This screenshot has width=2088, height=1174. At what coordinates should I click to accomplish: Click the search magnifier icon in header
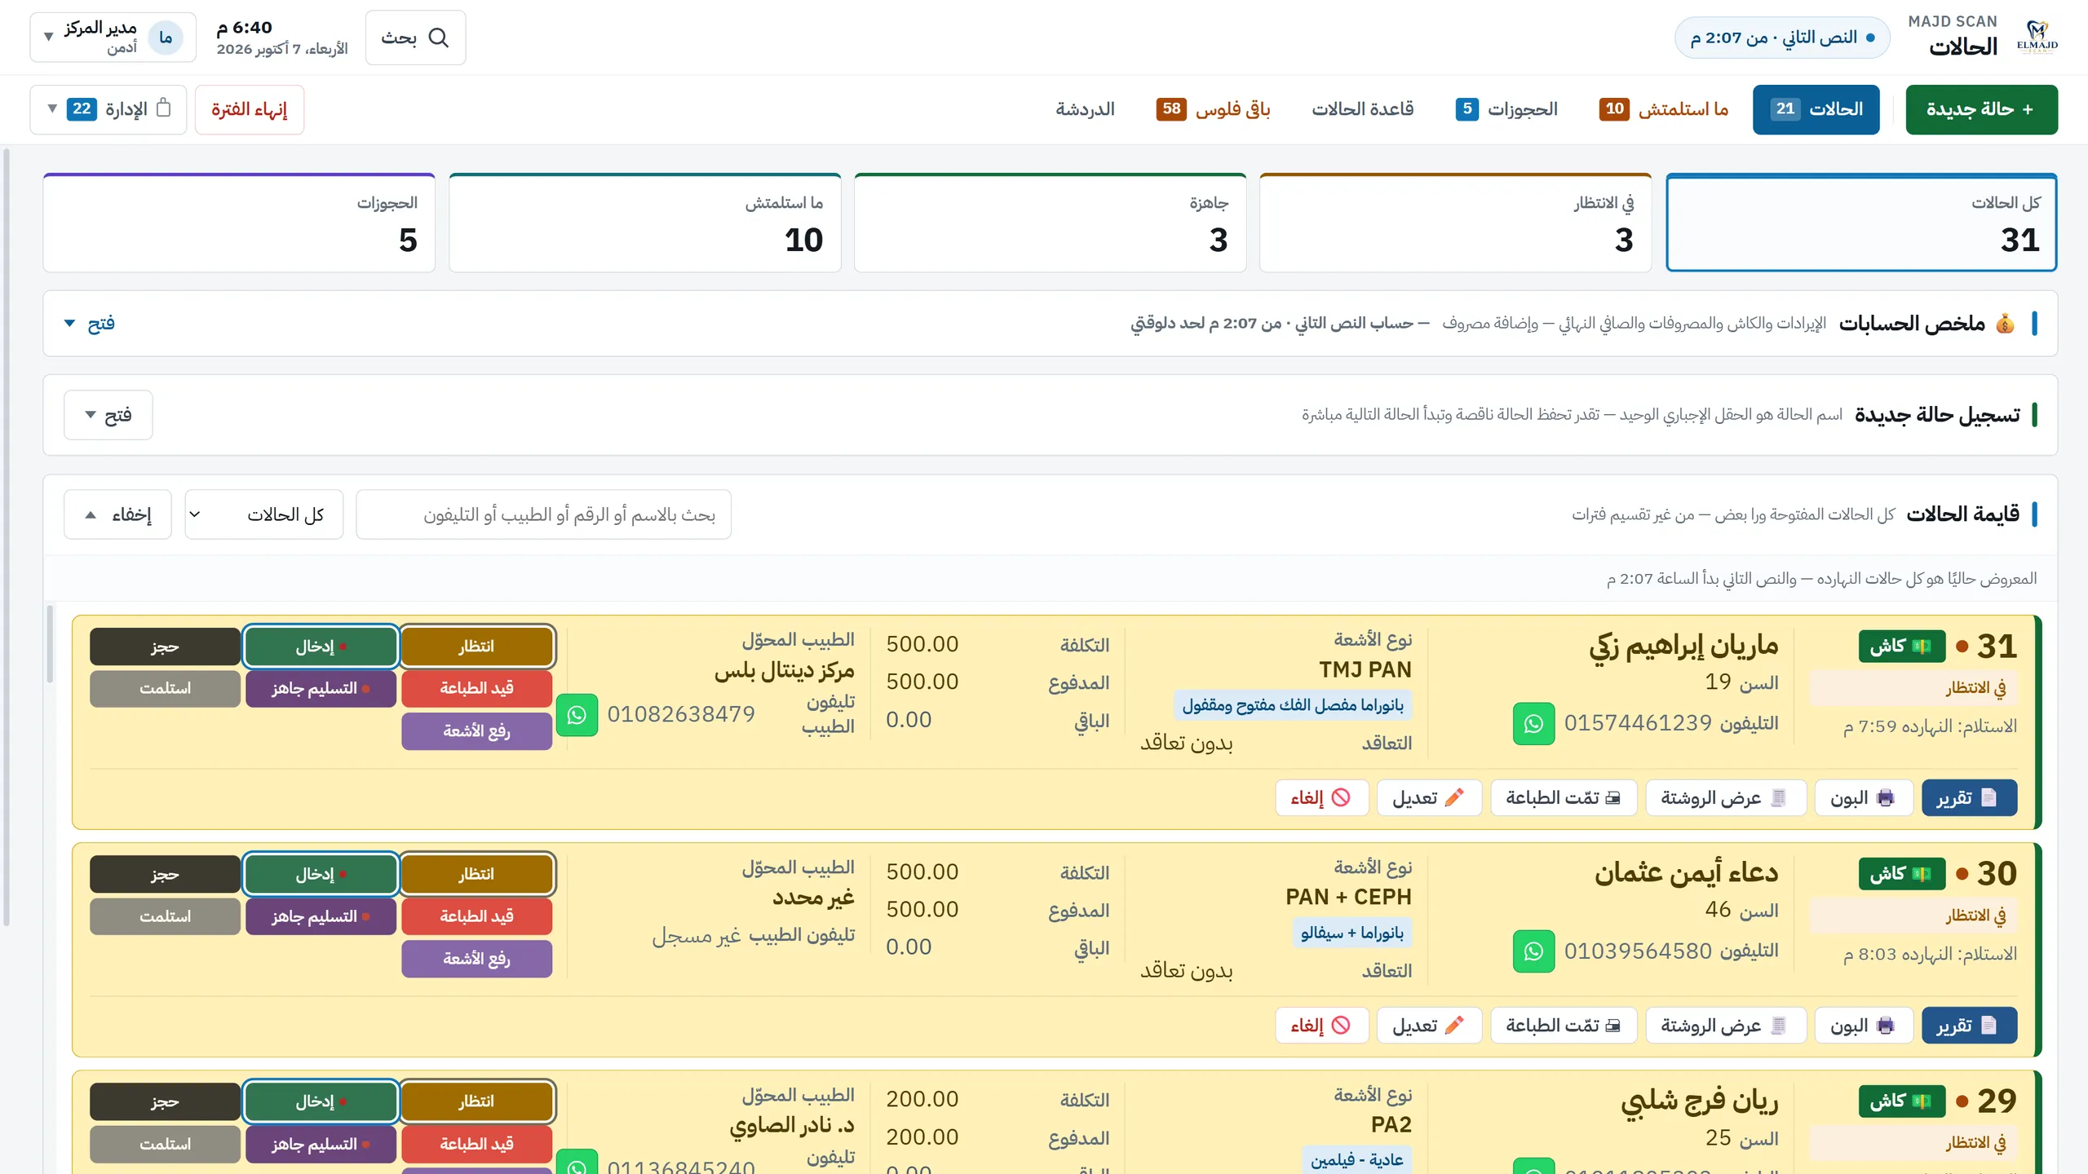(x=439, y=38)
